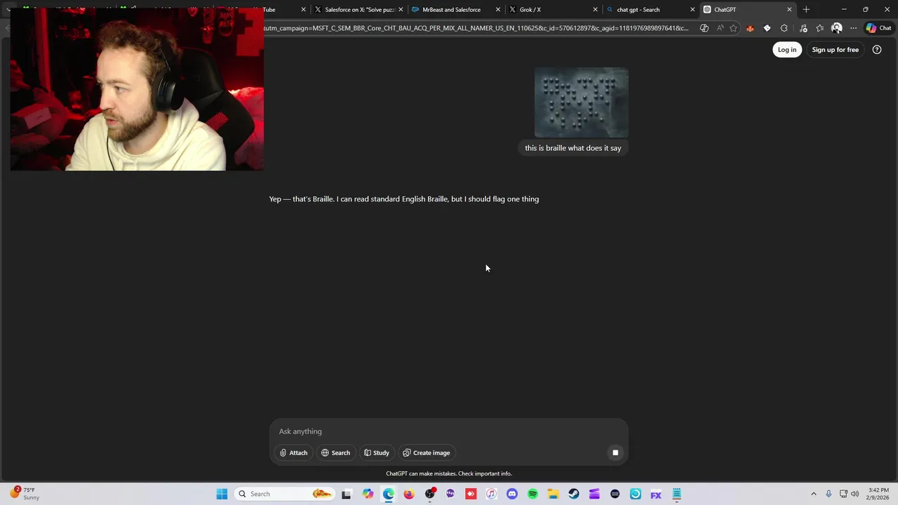Launch Copilot from the taskbar
Screen dimensions: 898x505
[368, 494]
